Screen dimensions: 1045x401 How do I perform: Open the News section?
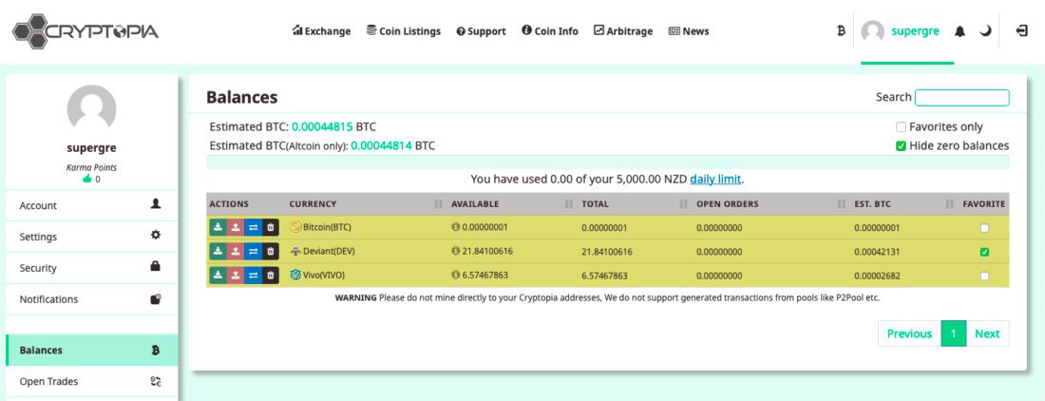pyautogui.click(x=689, y=31)
